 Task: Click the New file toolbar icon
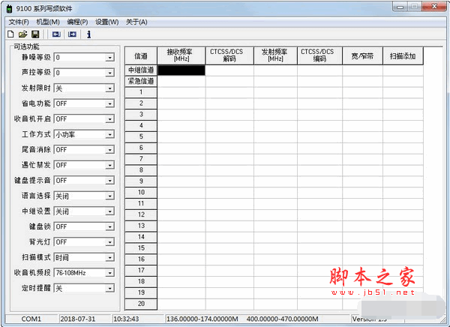click(10, 34)
